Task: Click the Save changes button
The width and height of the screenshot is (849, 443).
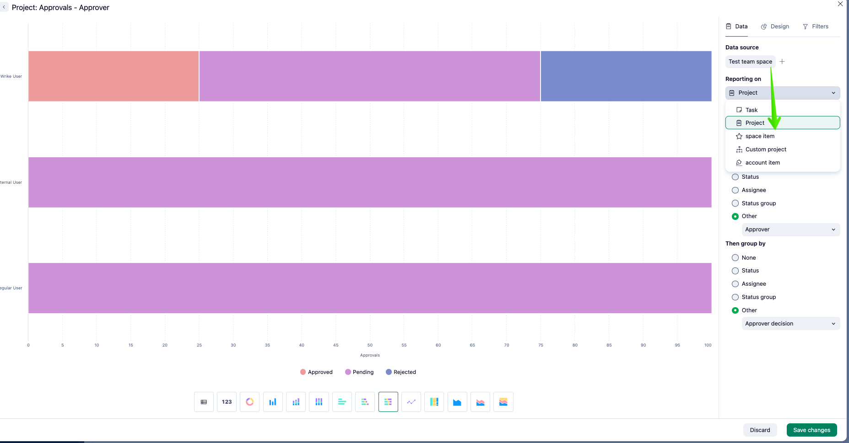Action: pyautogui.click(x=811, y=430)
